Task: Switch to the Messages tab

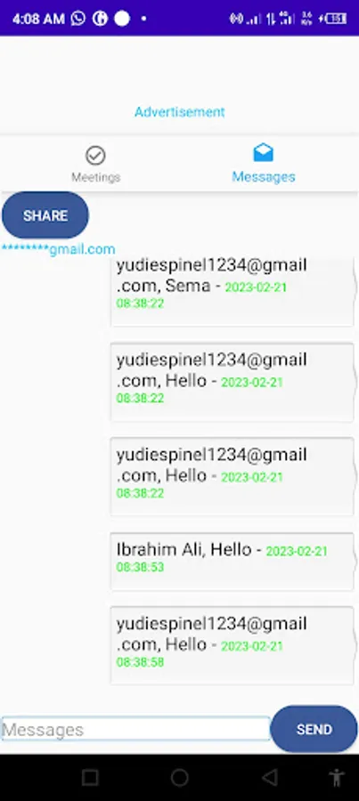Action: tap(264, 164)
